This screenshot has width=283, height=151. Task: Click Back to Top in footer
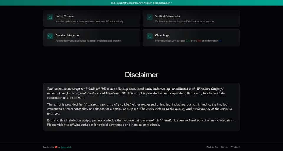[213, 147]
